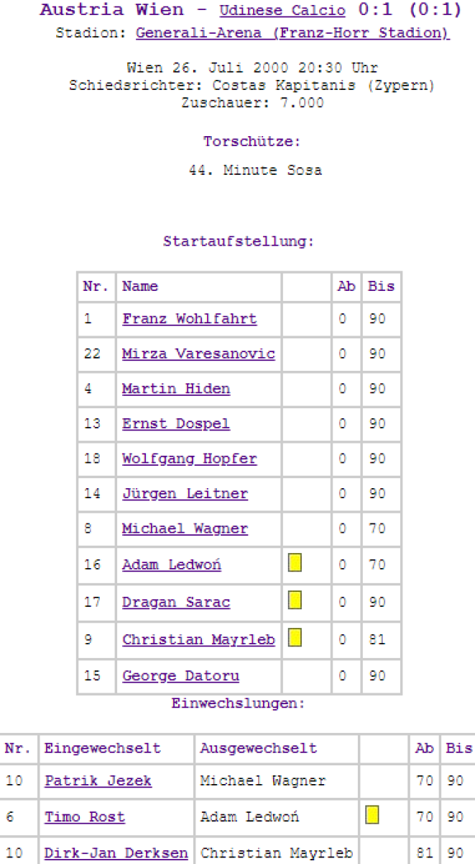
Task: Click yellow card icon beside Dragan Sarac
Action: click(295, 600)
